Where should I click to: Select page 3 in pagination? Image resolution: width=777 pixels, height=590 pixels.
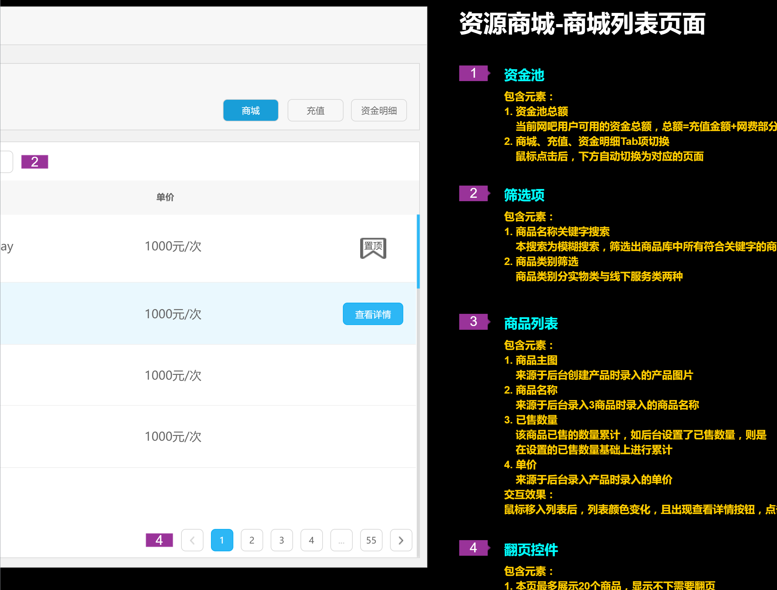(281, 540)
